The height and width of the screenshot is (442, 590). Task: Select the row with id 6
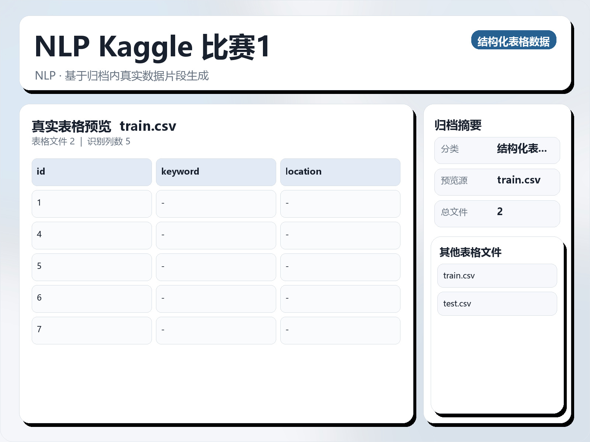coord(91,299)
